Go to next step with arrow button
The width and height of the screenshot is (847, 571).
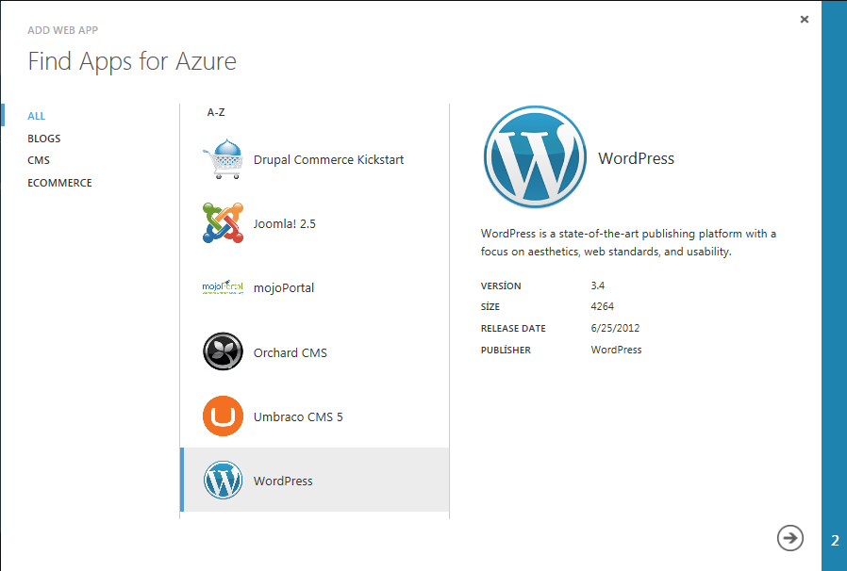[789, 538]
